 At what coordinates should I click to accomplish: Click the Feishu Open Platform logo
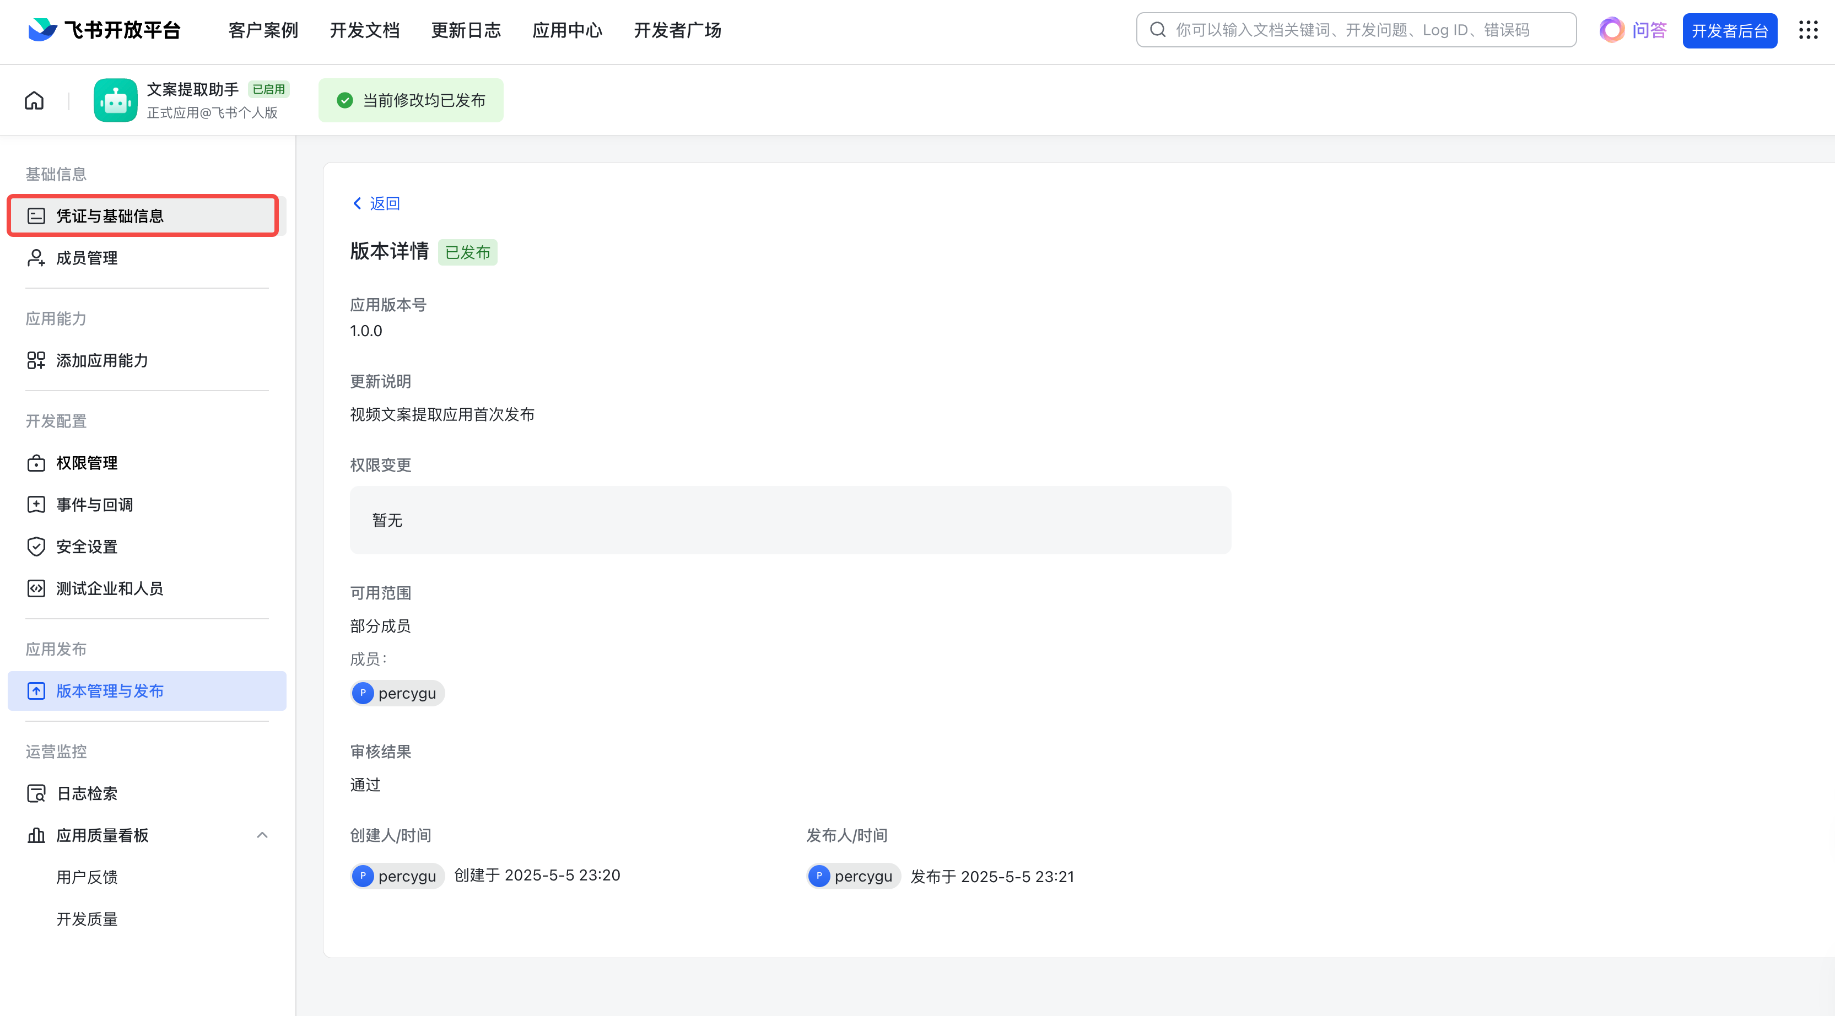click(104, 30)
